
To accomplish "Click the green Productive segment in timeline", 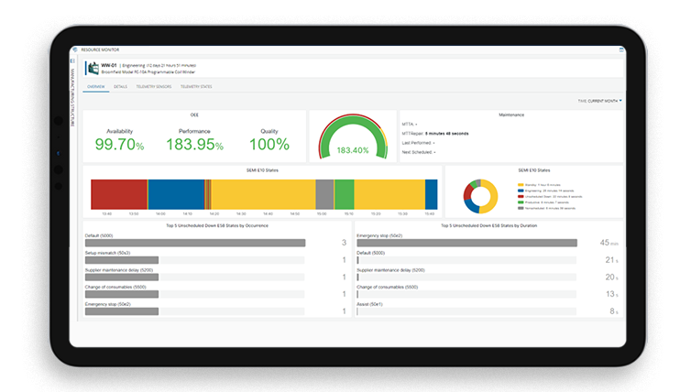I will pos(344,194).
